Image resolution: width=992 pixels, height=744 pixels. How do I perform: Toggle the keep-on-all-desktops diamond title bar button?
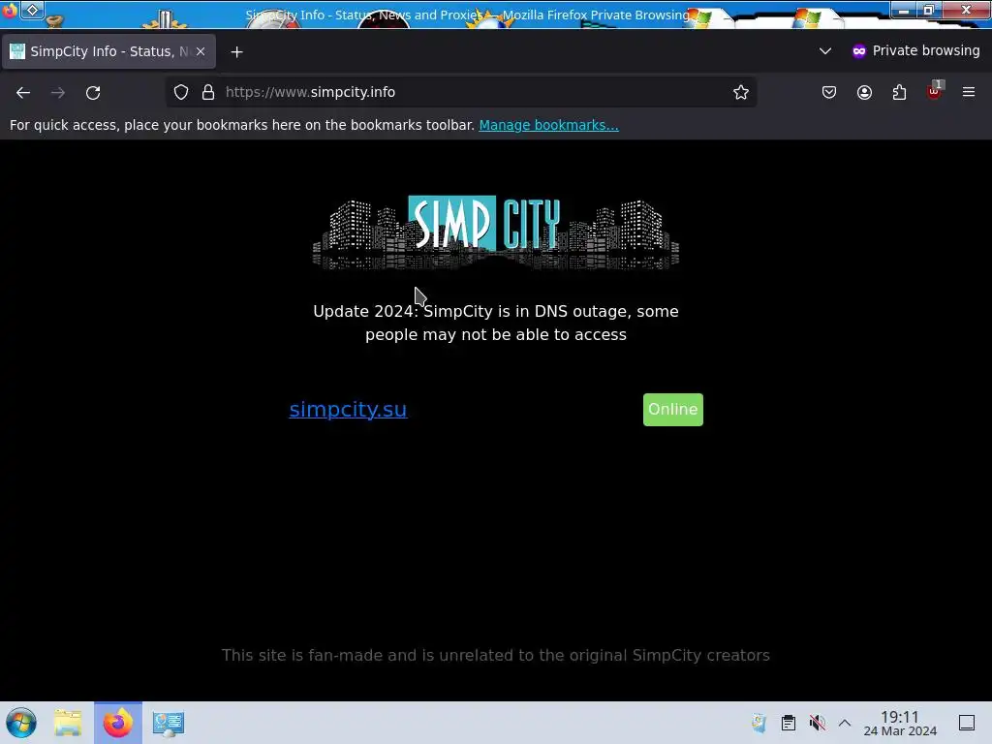(x=32, y=10)
